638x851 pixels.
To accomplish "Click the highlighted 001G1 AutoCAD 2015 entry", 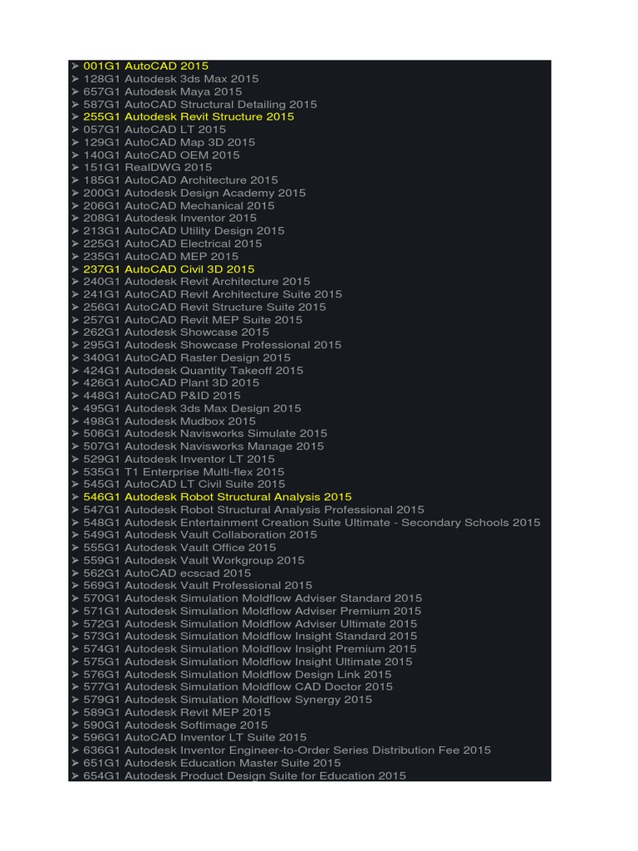I will click(x=145, y=66).
